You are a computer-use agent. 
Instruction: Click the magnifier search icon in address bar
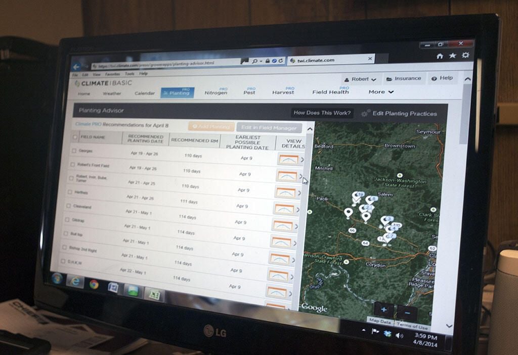254,61
